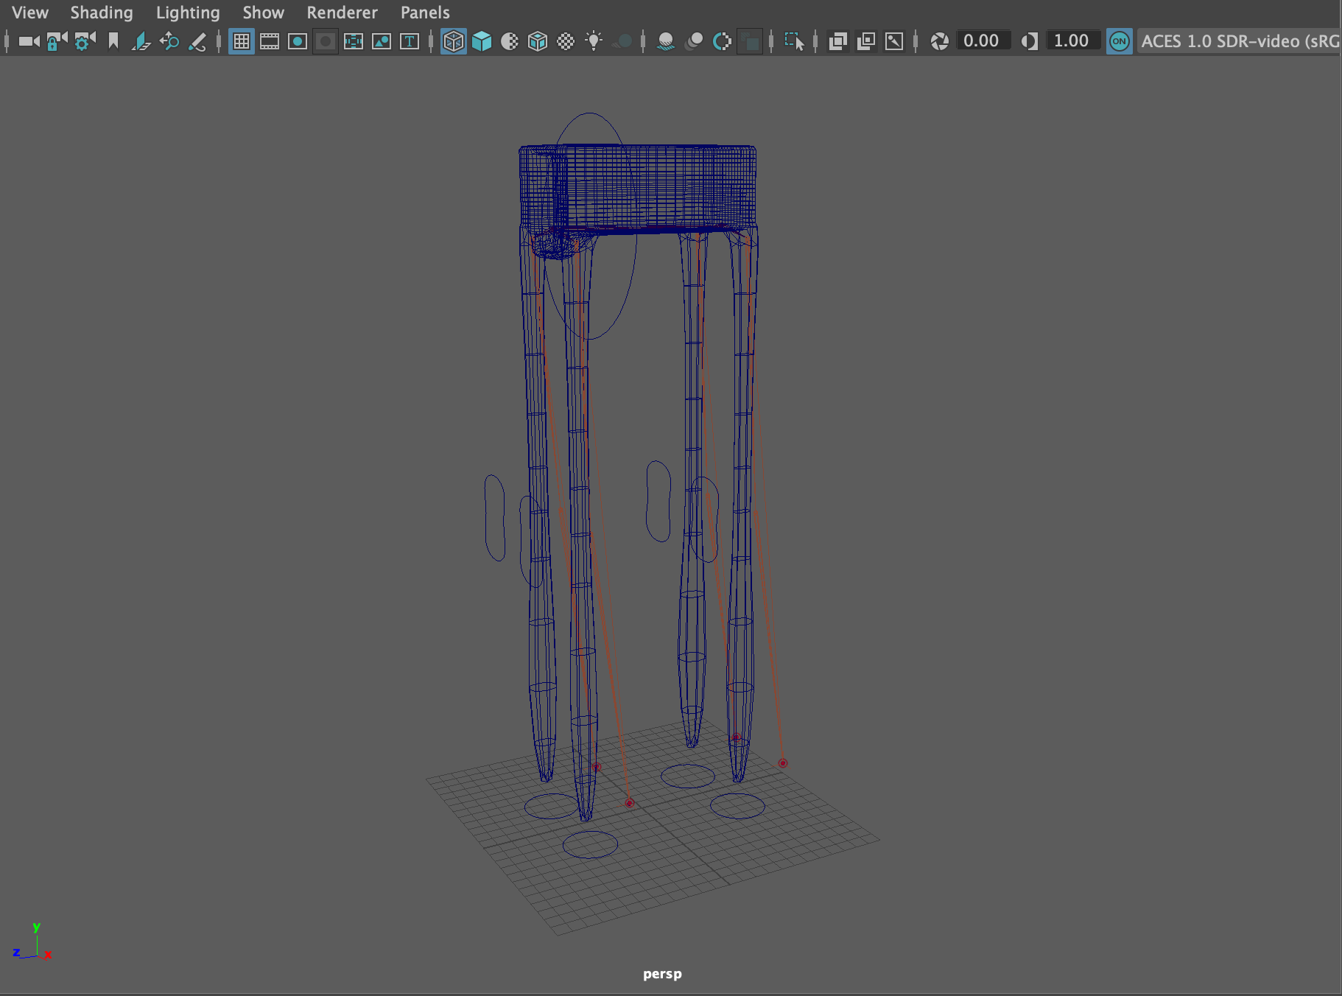1342x996 pixels.
Task: Click the X-Ray Joints icon
Action: pyautogui.click(x=894, y=41)
